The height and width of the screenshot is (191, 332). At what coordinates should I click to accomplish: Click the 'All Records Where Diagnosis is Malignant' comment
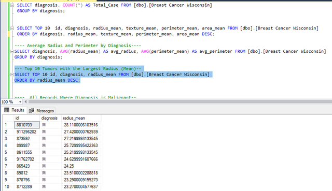[75, 97]
